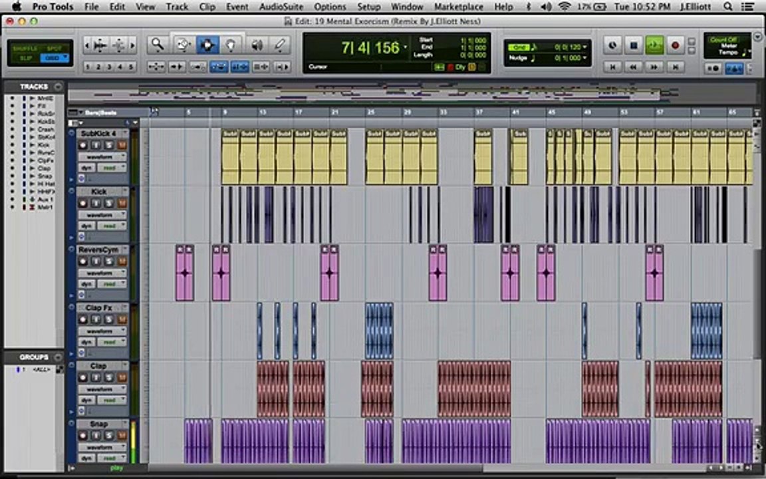Open the Event menu
This screenshot has width=766, height=479.
(237, 7)
